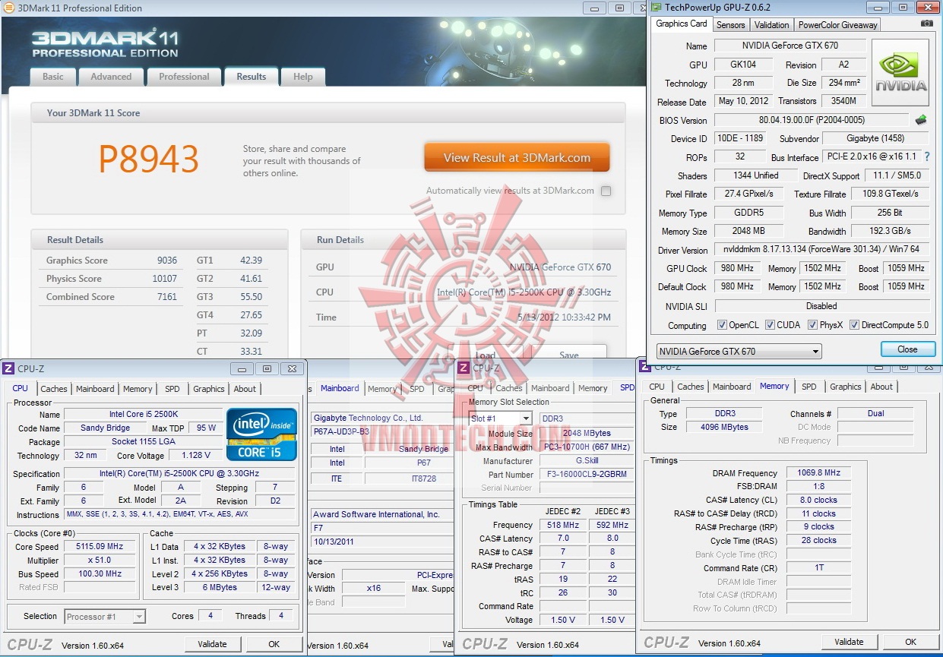The height and width of the screenshot is (657, 943).
Task: Click the Close button in GPU-Z
Action: pos(907,349)
